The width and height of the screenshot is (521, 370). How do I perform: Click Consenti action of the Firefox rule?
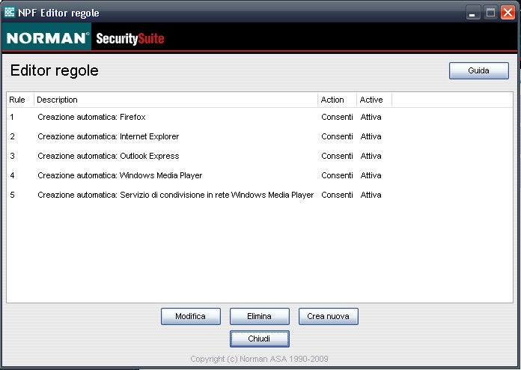337,117
